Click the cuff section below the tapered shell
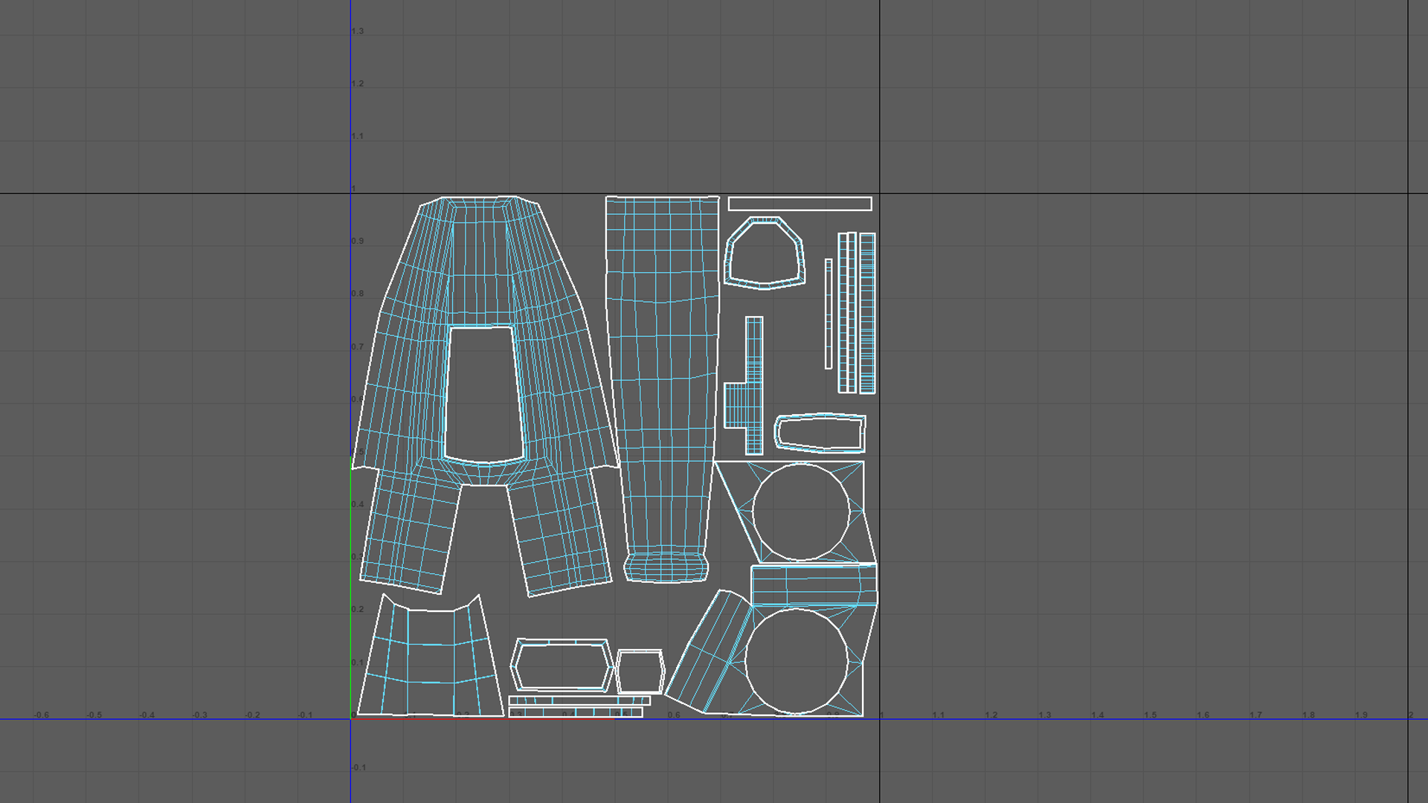This screenshot has width=1428, height=803. (x=666, y=567)
